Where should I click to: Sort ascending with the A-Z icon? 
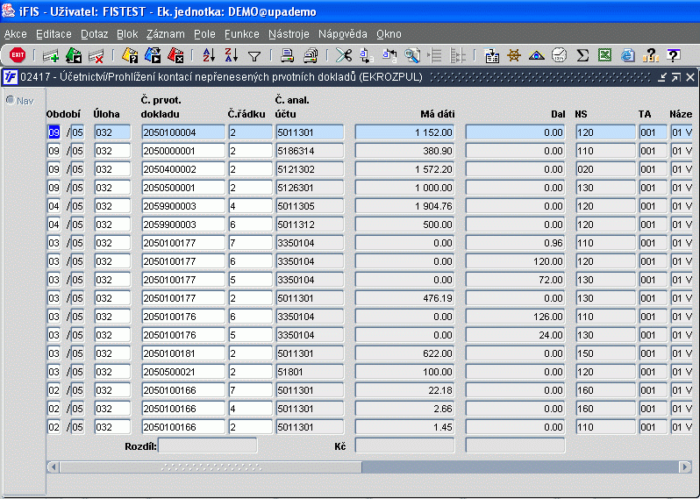coord(209,55)
